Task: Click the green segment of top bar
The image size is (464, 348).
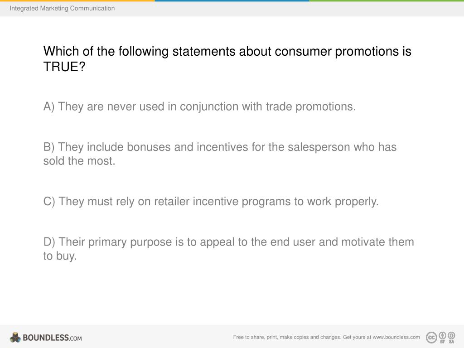Action: [387, 0]
